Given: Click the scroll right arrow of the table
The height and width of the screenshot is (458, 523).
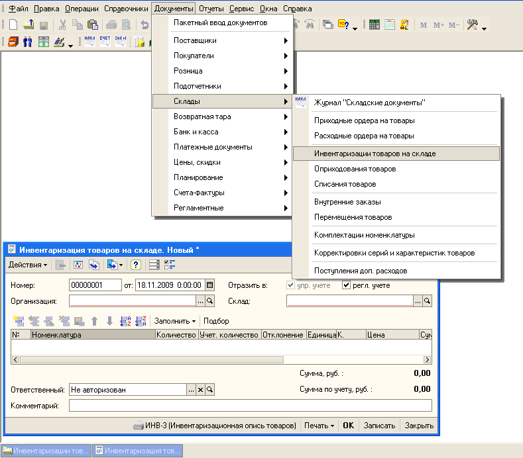Looking at the screenshot, I should tap(427, 360).
